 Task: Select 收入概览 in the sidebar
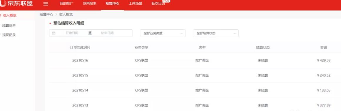tap(10, 16)
